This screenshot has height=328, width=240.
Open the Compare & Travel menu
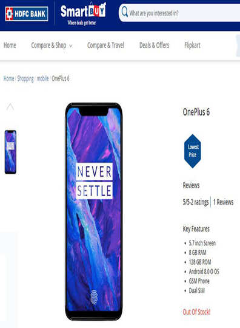106,45
